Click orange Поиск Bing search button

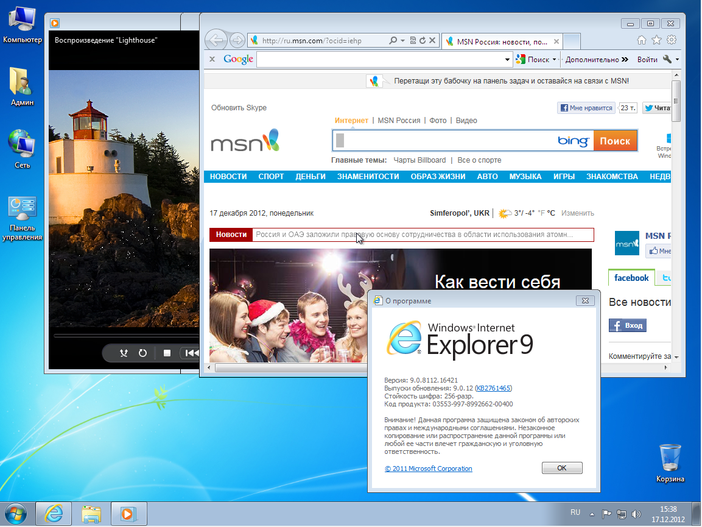615,141
